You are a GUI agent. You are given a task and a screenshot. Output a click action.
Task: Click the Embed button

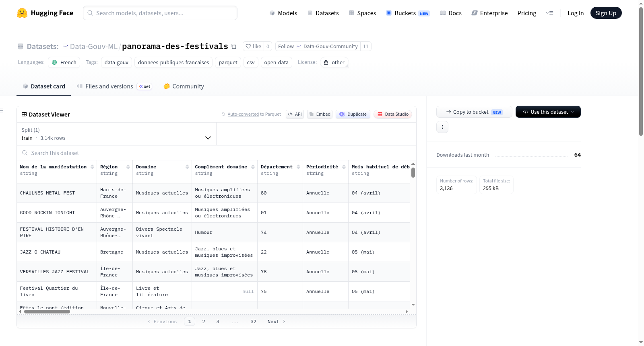coord(320,114)
